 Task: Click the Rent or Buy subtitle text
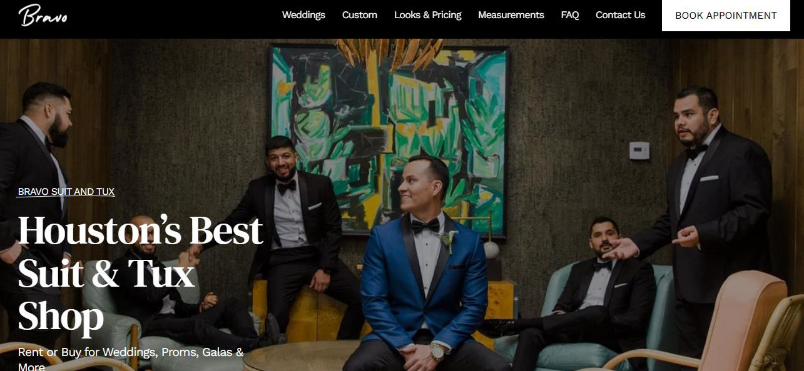[131, 359]
